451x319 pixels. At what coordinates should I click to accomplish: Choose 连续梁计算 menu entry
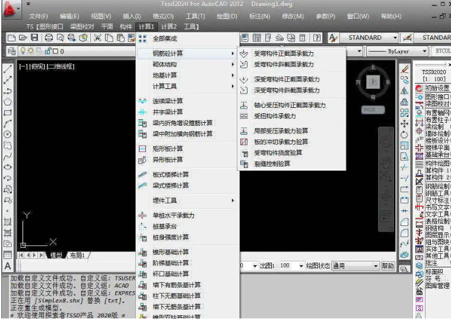tap(187, 101)
